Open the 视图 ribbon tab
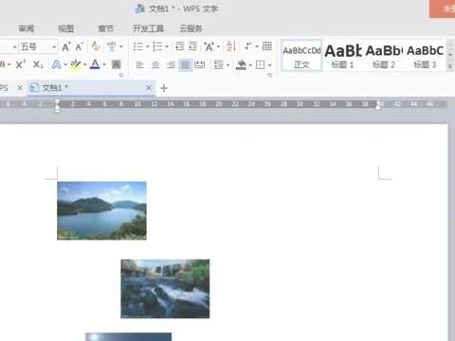The height and width of the screenshot is (341, 455). pyautogui.click(x=66, y=28)
